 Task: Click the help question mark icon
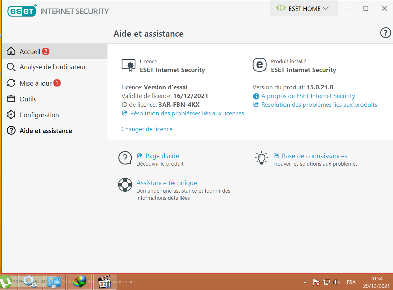386,33
